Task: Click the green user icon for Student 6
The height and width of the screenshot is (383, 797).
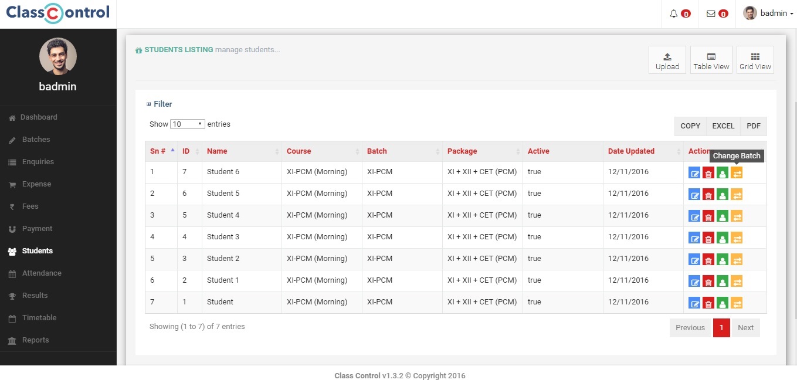Action: click(x=723, y=173)
